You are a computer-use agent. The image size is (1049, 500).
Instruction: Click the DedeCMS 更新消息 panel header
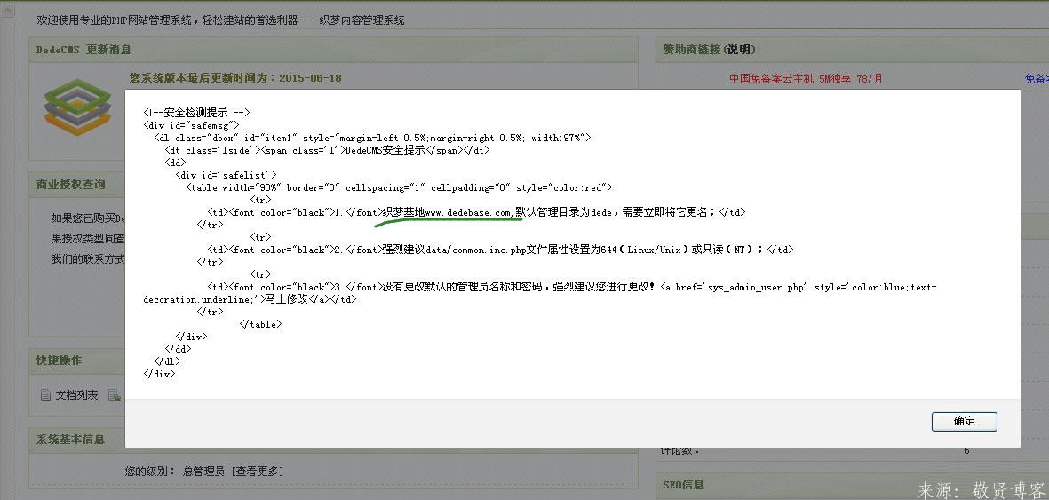(333, 50)
